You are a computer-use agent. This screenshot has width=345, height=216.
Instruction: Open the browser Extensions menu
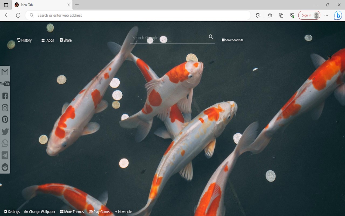[x=258, y=15]
